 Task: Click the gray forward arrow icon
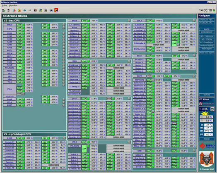(x=30, y=10)
